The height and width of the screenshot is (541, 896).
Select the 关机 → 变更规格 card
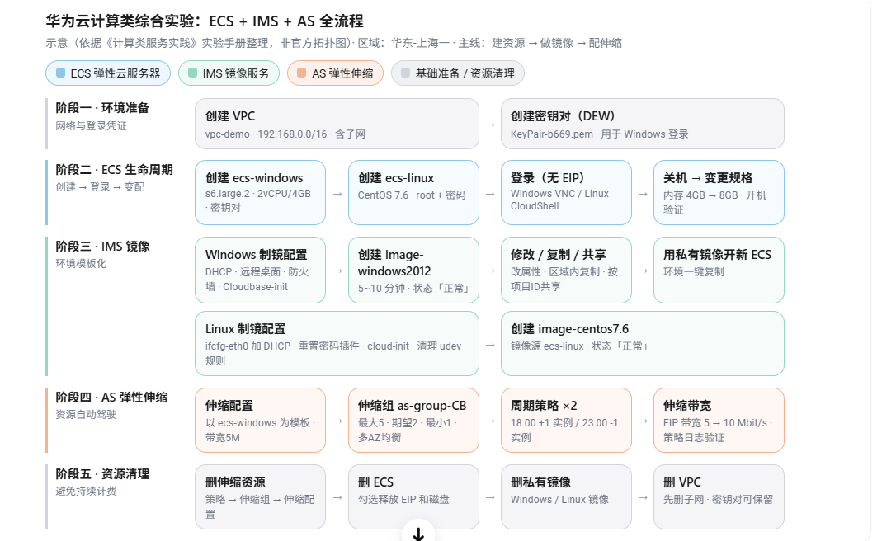coord(719,192)
